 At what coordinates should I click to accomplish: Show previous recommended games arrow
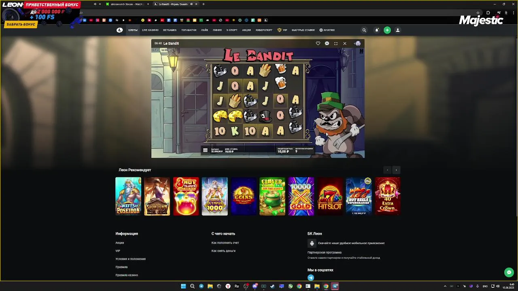coord(387,170)
